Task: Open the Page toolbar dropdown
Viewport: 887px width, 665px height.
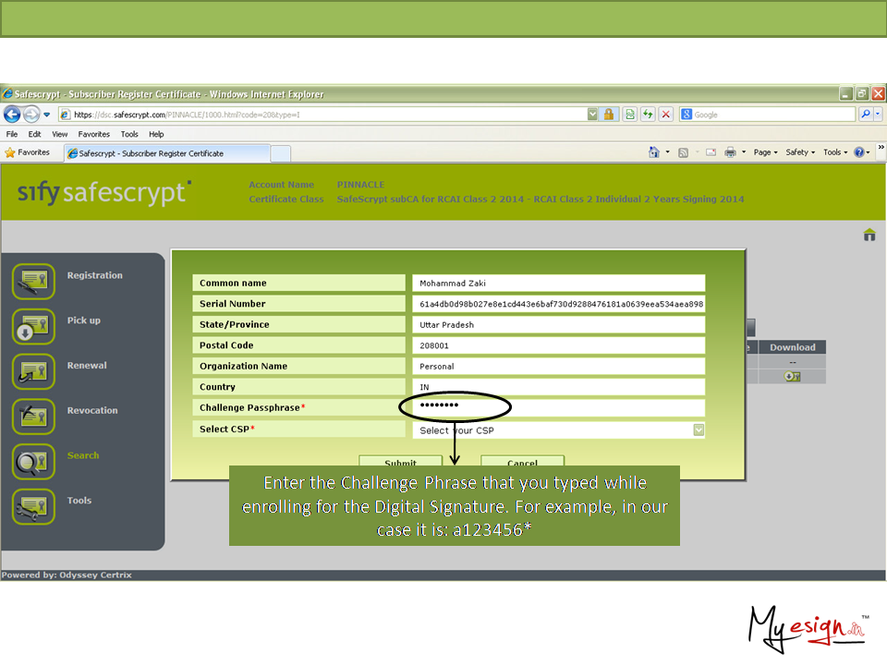Action: (x=765, y=152)
